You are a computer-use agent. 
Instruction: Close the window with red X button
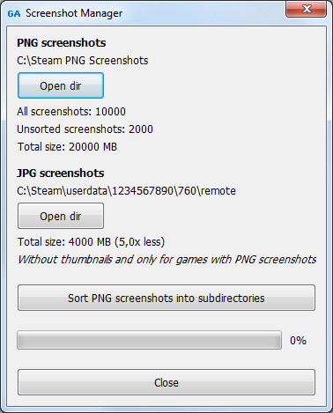coord(306,9)
